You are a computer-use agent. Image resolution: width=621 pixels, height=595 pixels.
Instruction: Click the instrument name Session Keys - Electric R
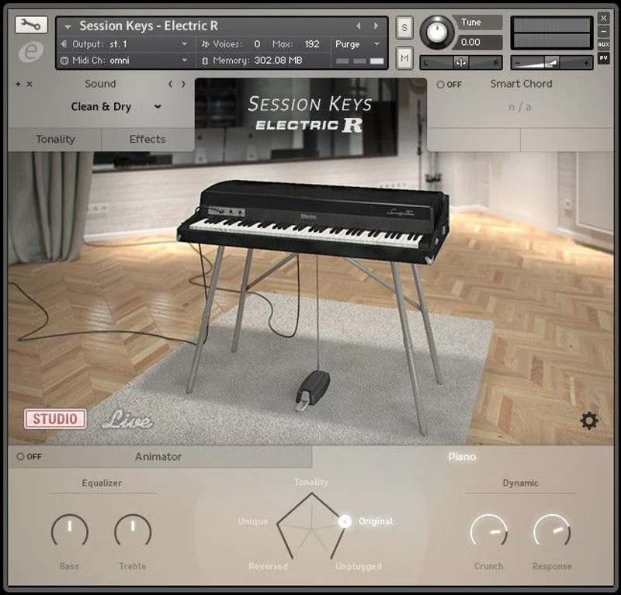click(148, 26)
